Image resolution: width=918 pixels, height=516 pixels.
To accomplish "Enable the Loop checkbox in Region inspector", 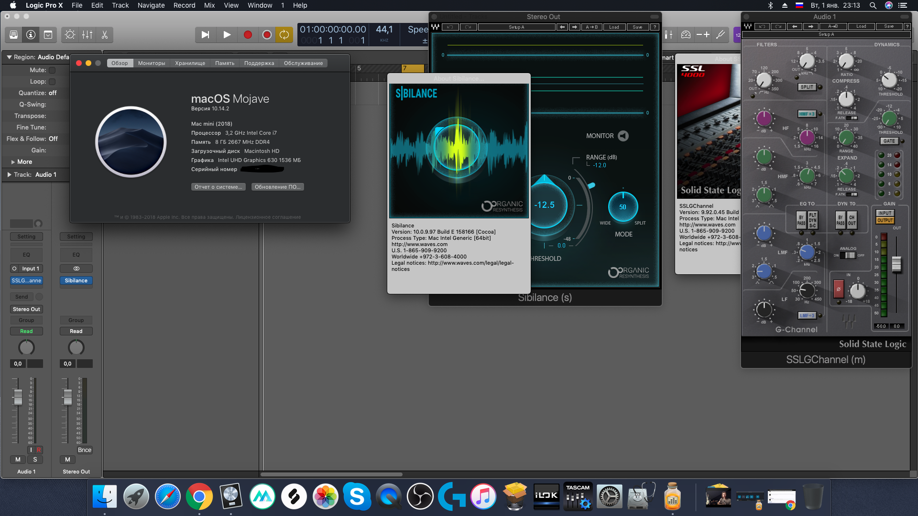I will (x=52, y=82).
